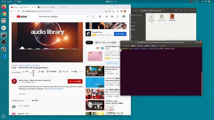Image resolution: width=214 pixels, height=120 pixels.
Task: Select the README.md file
Action: 151,18
